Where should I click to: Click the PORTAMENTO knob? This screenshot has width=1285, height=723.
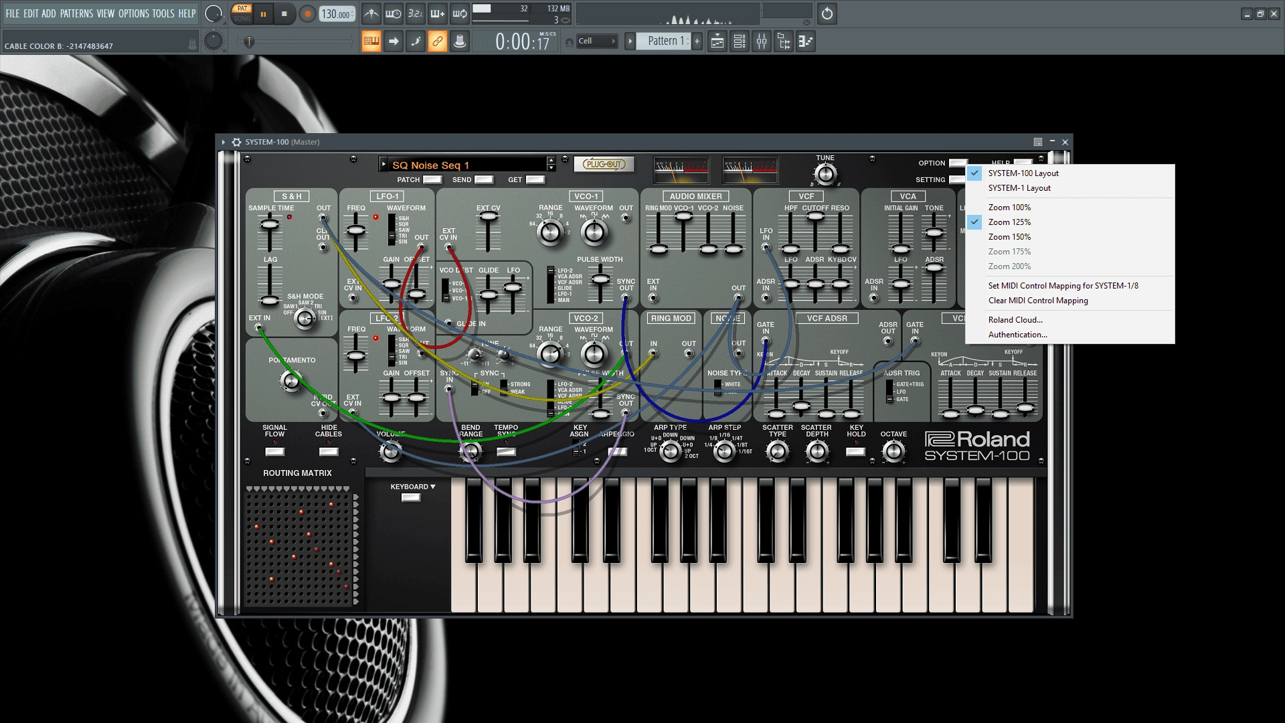coord(291,381)
